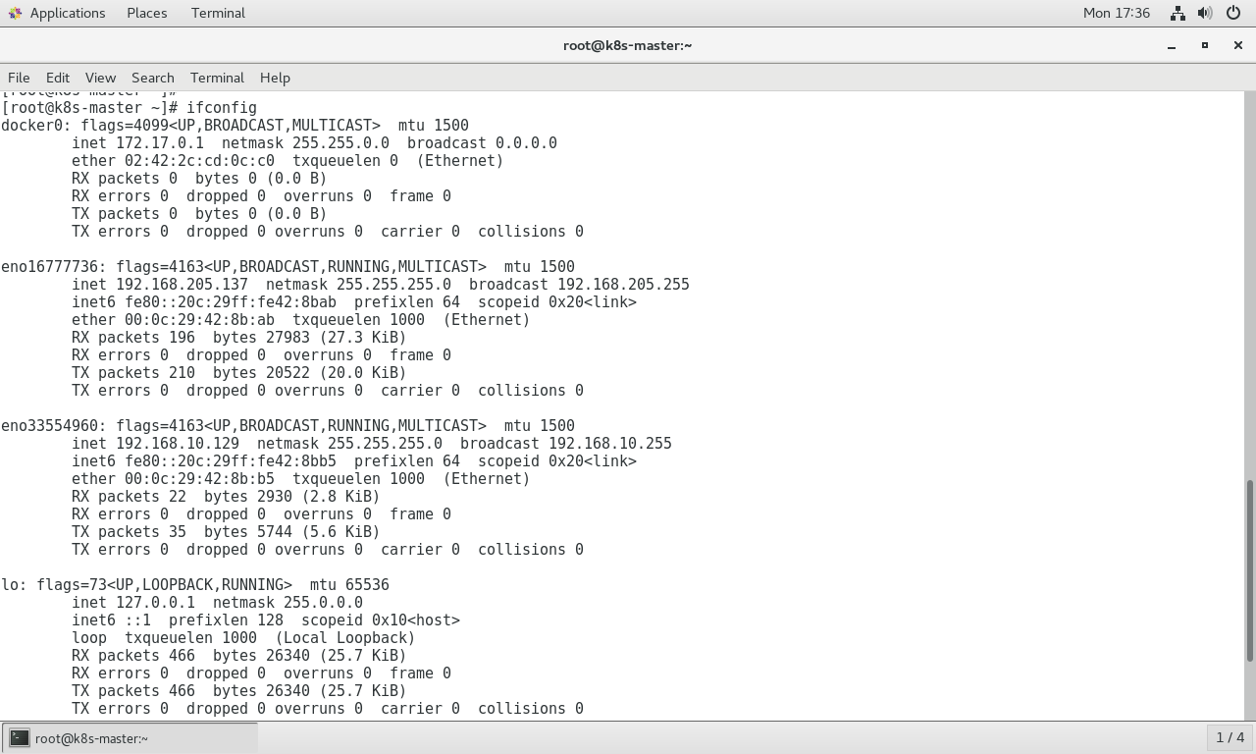Close the root@k8s-master terminal window
The height and width of the screenshot is (754, 1256).
point(1237,45)
